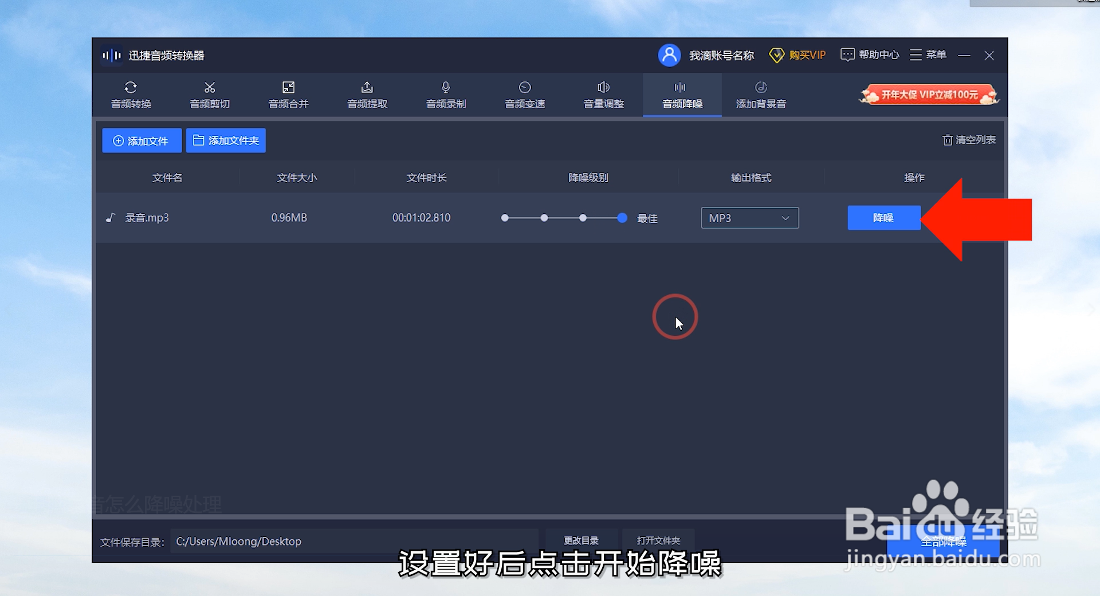Click the save directory path field

tap(354, 542)
